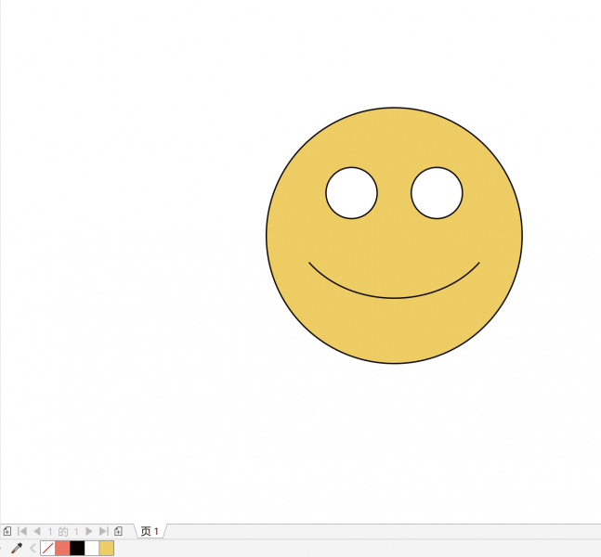
Task: Go to the previous page
Action: (x=37, y=531)
